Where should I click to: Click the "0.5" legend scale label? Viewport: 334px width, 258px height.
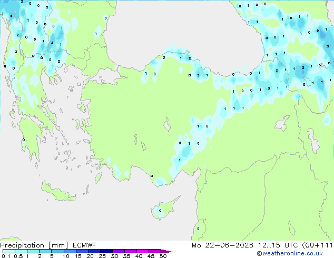18,256
